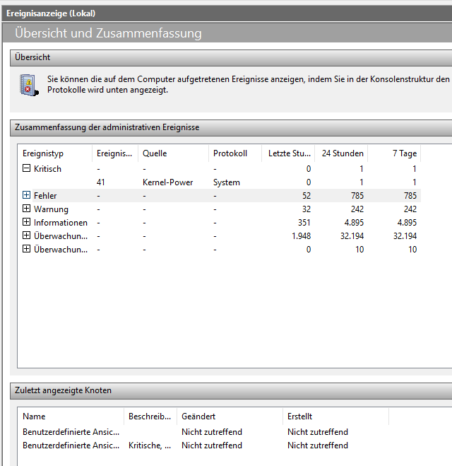452x466 pixels.
Task: Sort by the Ereignis... column header
Action: click(x=115, y=153)
